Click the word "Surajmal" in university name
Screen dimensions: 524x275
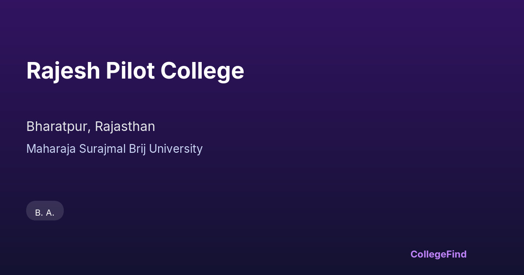pos(102,149)
